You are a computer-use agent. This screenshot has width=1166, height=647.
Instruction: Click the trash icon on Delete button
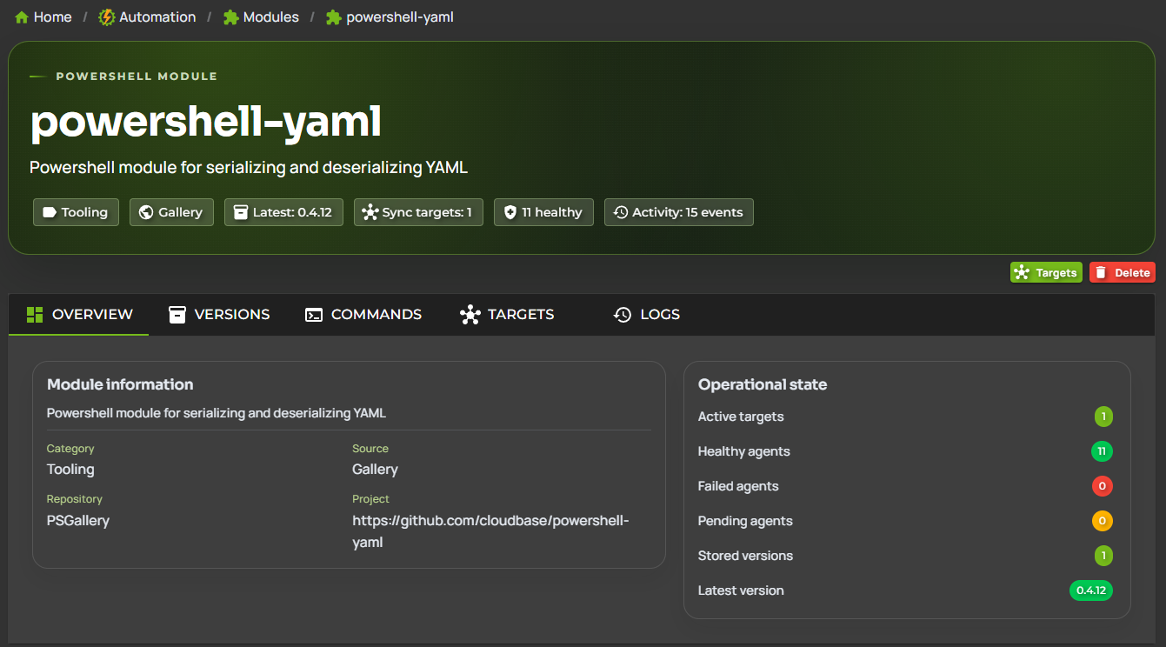point(1101,272)
